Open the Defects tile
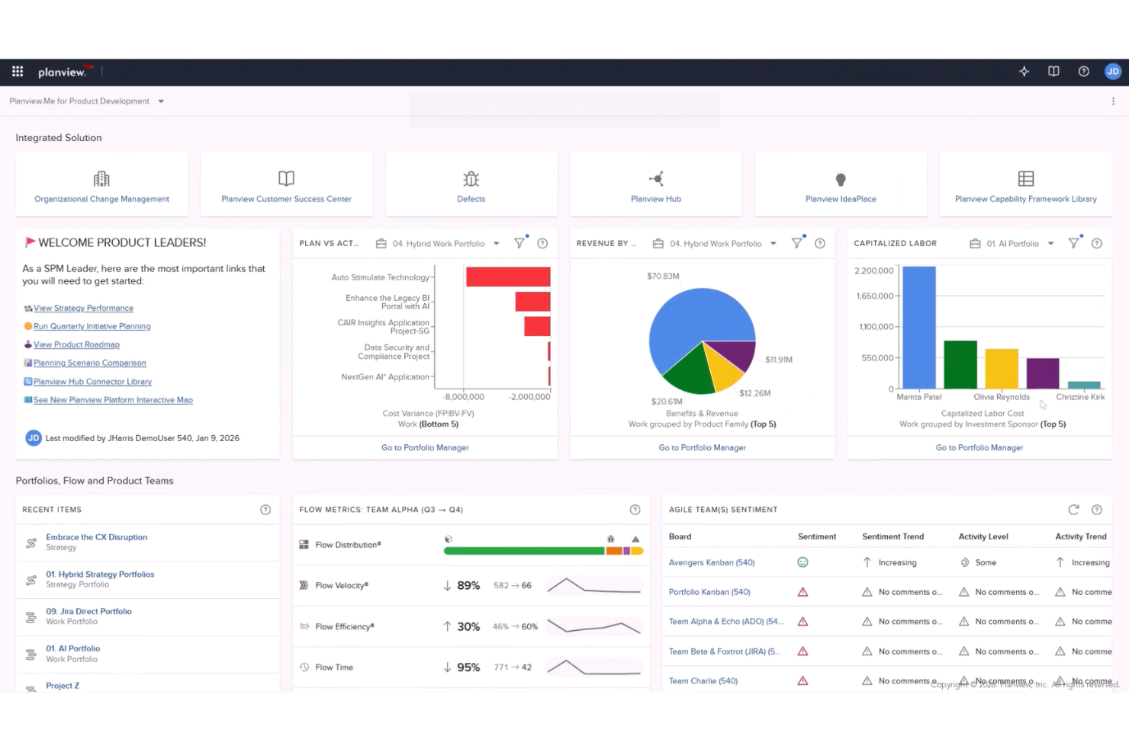This screenshot has width=1129, height=752. 471,184
